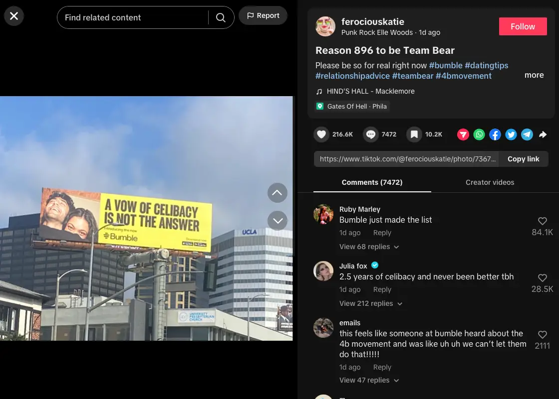559x399 pixels.
Task: Follow ferociouskatie
Action: pyautogui.click(x=523, y=26)
